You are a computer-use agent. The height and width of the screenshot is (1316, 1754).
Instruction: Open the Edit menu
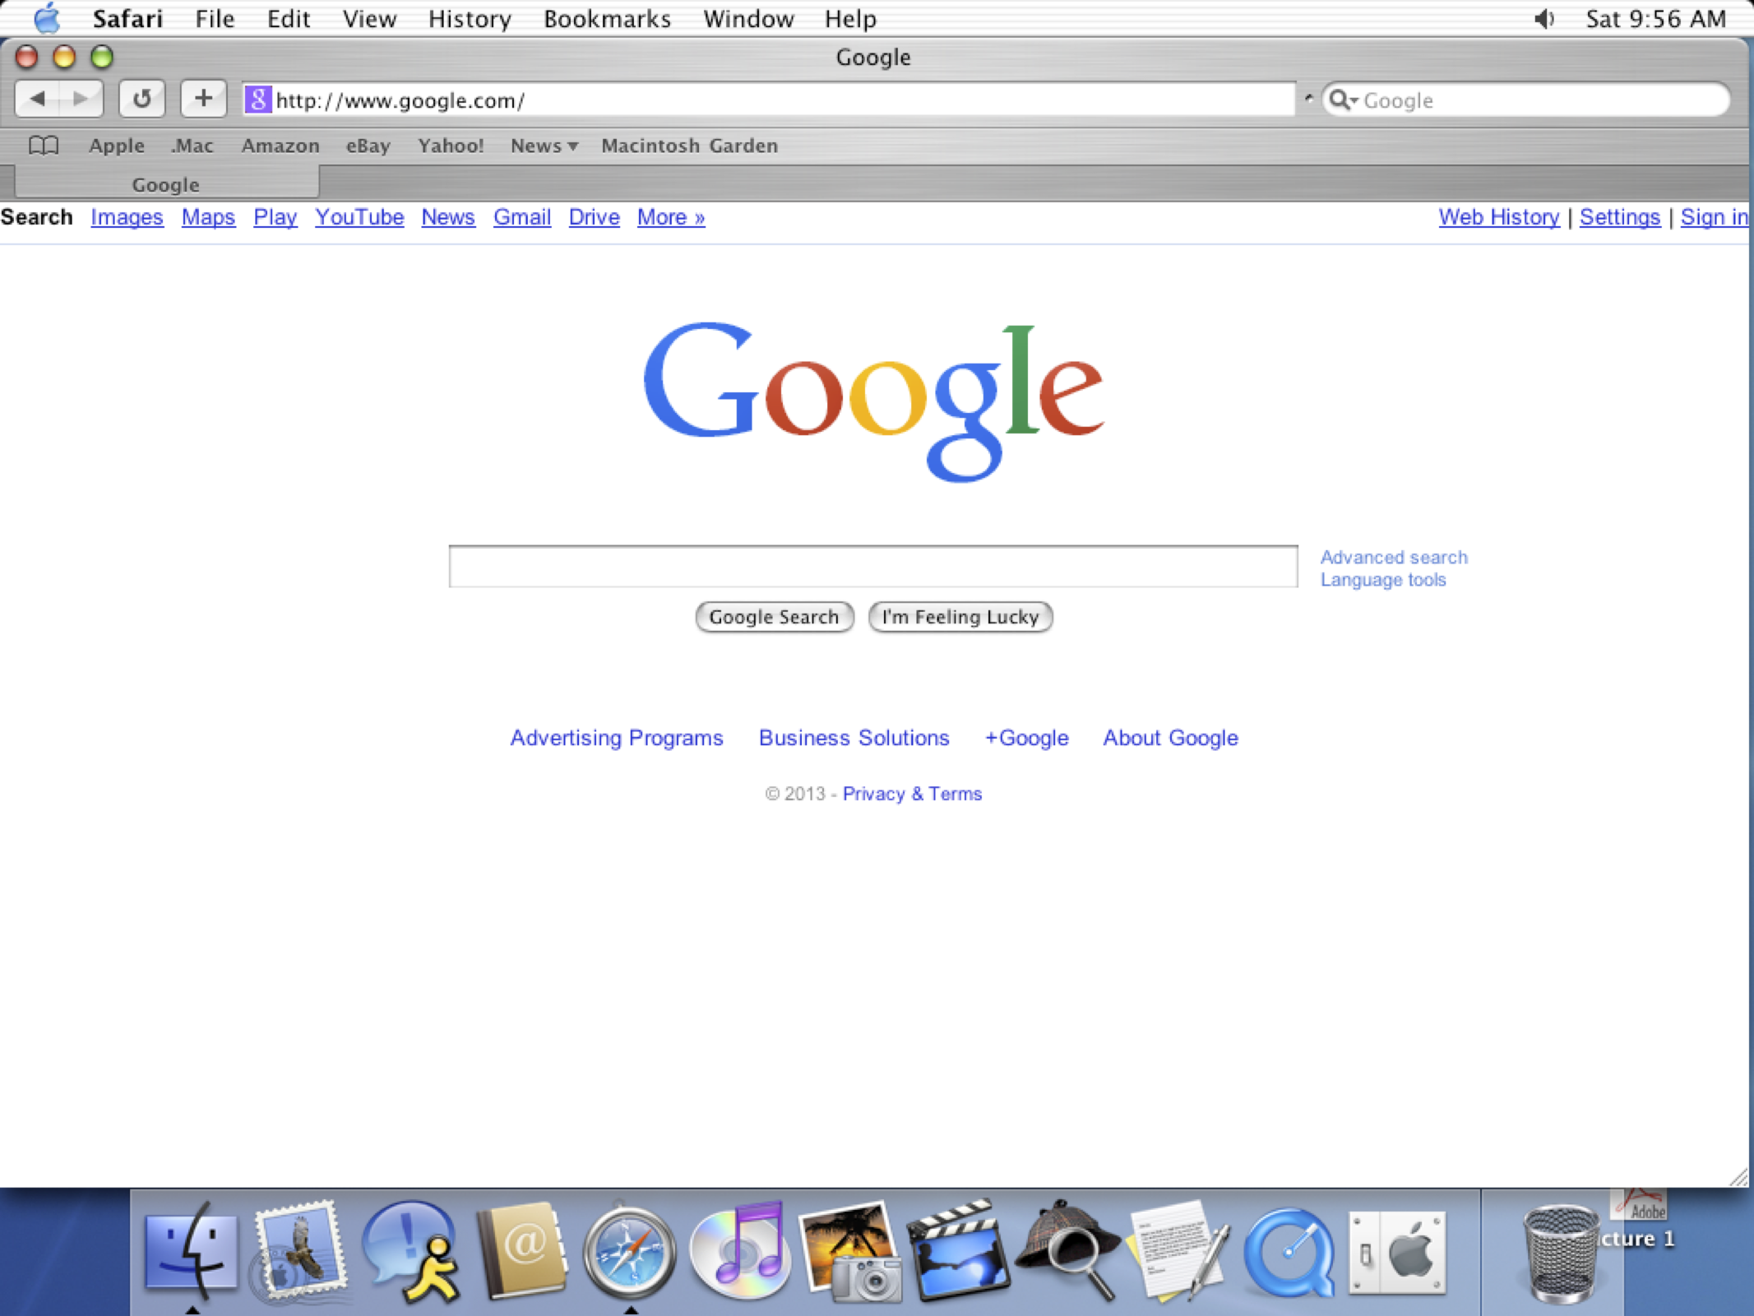(288, 18)
